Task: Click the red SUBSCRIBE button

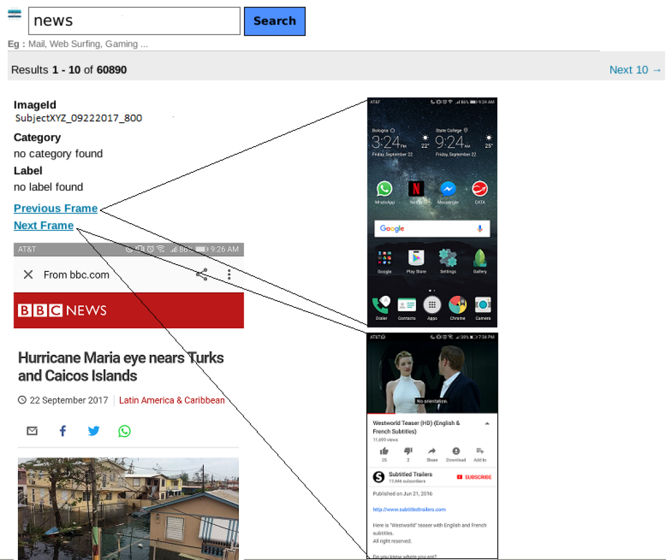Action: [474, 477]
